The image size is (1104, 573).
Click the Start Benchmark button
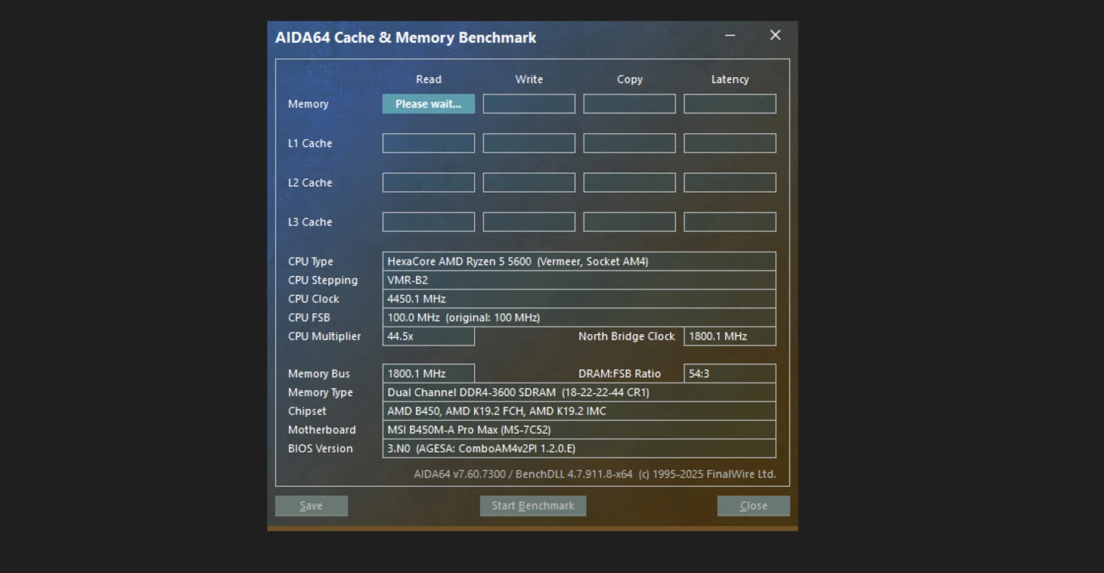[x=532, y=506]
